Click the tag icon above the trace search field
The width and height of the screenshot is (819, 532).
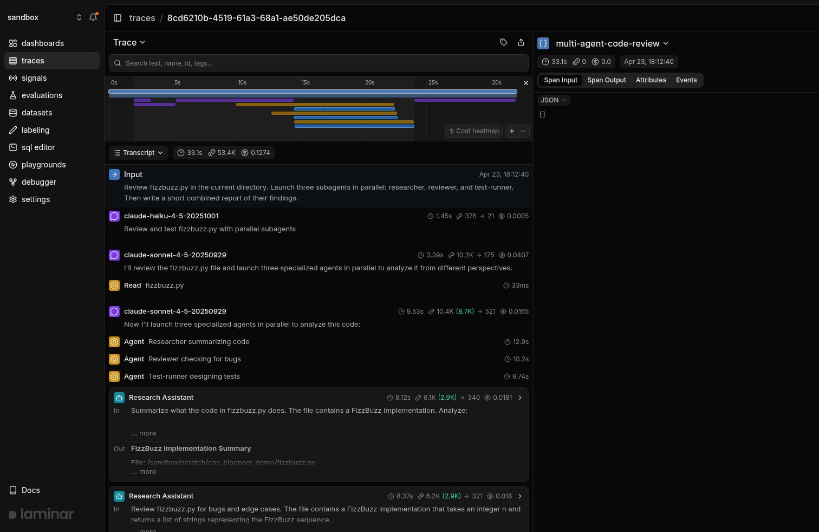click(504, 42)
